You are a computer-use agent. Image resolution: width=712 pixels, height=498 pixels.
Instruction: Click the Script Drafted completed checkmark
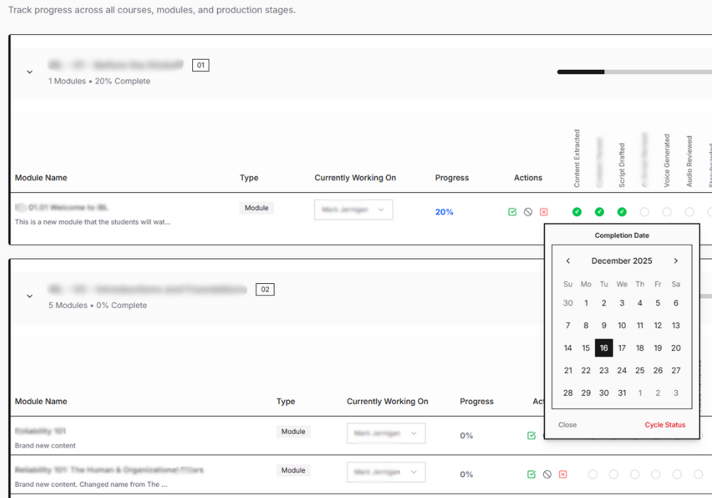600,211
